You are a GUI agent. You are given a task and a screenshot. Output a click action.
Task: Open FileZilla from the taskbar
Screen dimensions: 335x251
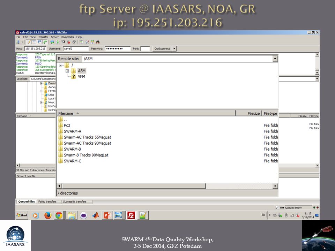point(131,215)
